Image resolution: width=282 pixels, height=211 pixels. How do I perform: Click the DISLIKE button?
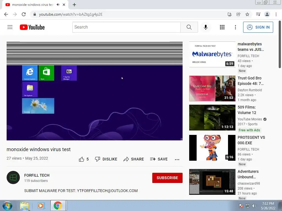tap(106, 159)
